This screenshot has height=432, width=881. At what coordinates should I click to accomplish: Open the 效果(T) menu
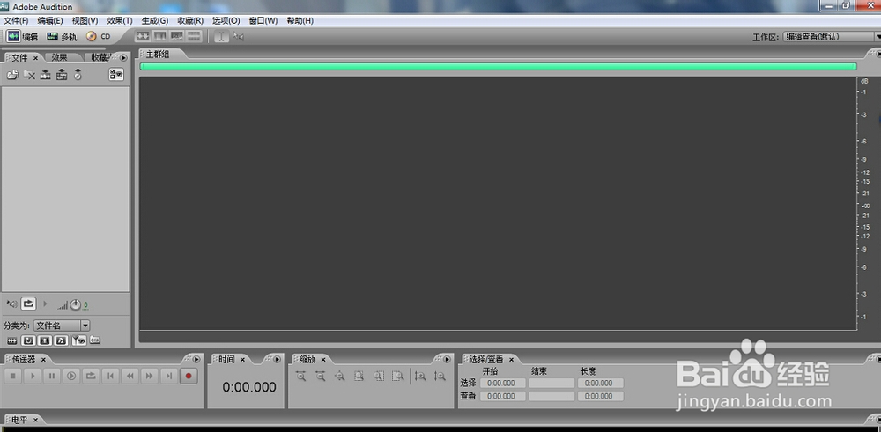pyautogui.click(x=120, y=21)
